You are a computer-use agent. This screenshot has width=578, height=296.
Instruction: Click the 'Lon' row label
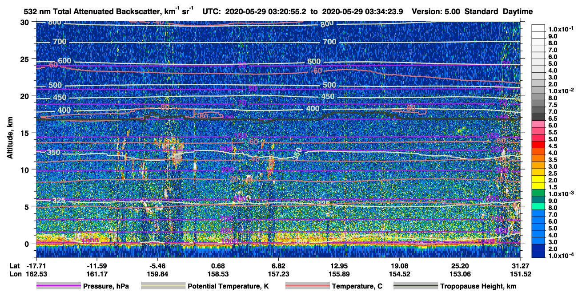(15, 274)
